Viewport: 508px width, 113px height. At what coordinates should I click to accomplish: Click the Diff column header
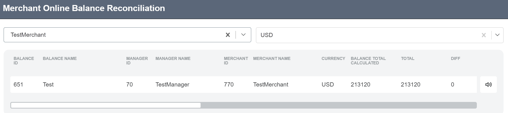point(455,59)
